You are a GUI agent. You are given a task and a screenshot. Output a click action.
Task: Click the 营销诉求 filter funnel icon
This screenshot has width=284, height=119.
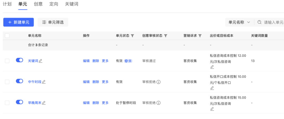[x=200, y=36]
